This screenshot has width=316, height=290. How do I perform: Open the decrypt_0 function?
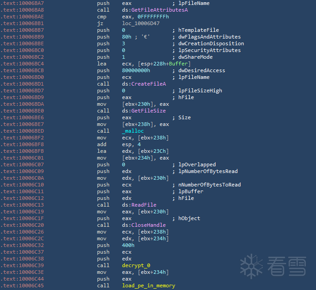136,265
